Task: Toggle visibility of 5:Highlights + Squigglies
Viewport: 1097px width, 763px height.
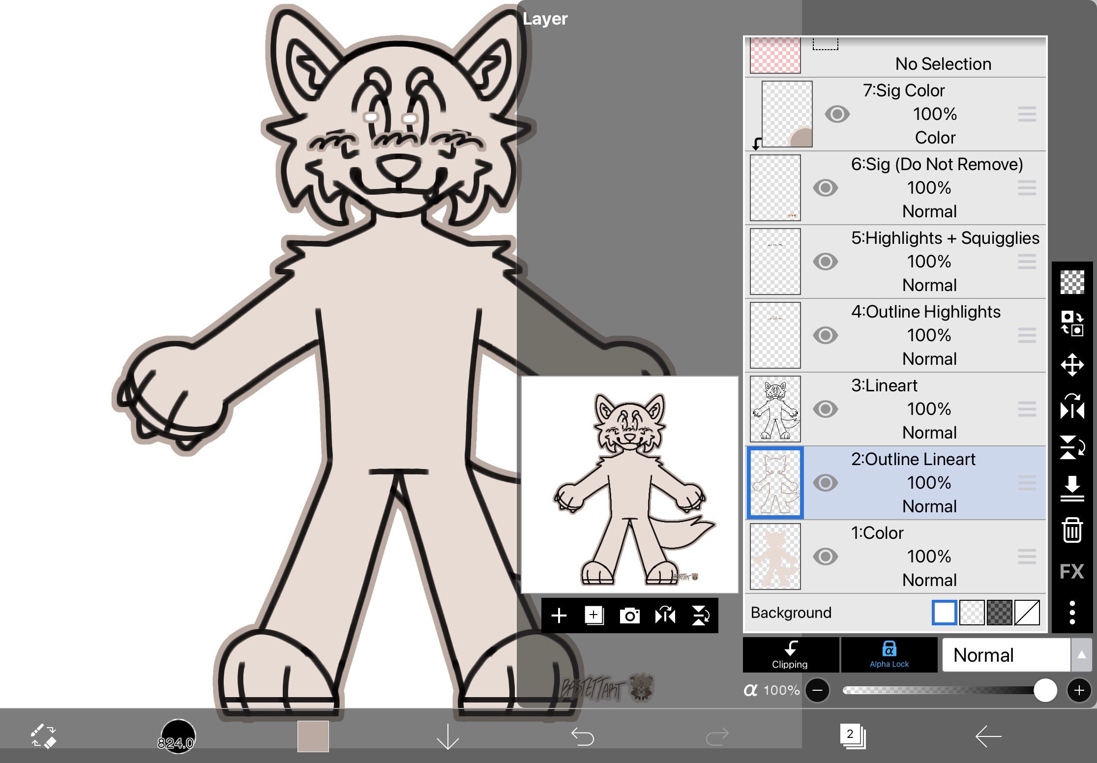Action: [x=826, y=262]
